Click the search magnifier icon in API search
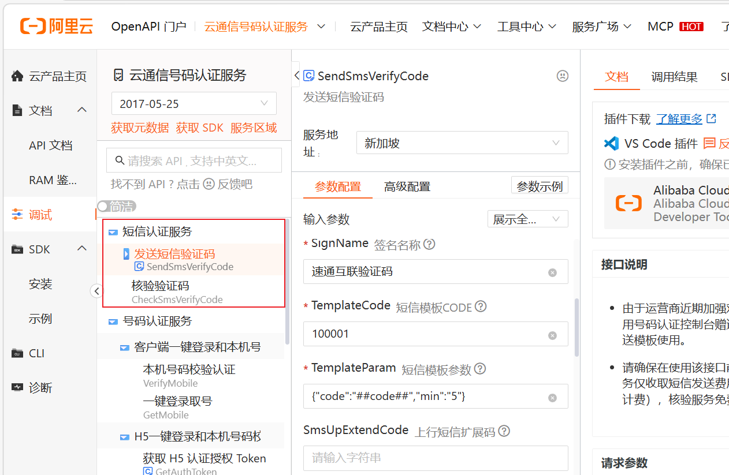This screenshot has height=475, width=729. (120, 160)
